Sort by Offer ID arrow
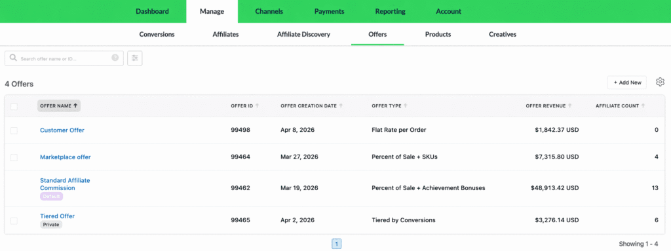 pyautogui.click(x=257, y=106)
